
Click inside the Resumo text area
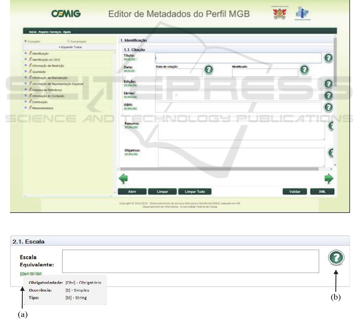[241, 130]
